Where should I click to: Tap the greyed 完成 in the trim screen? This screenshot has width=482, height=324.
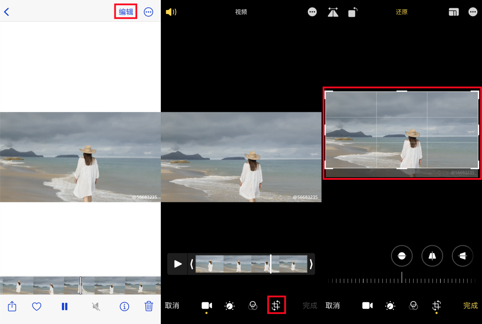click(x=310, y=306)
